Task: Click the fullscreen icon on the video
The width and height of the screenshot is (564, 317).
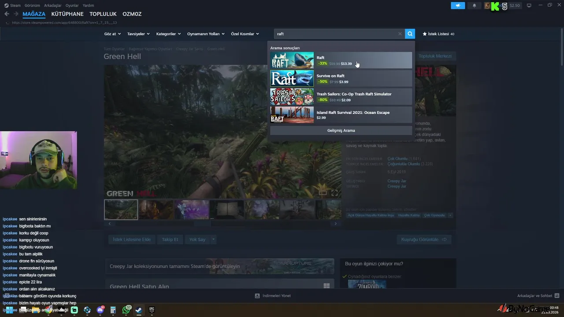Action: point(334,193)
